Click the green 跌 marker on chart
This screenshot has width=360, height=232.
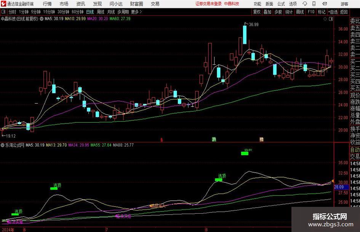click(214, 139)
